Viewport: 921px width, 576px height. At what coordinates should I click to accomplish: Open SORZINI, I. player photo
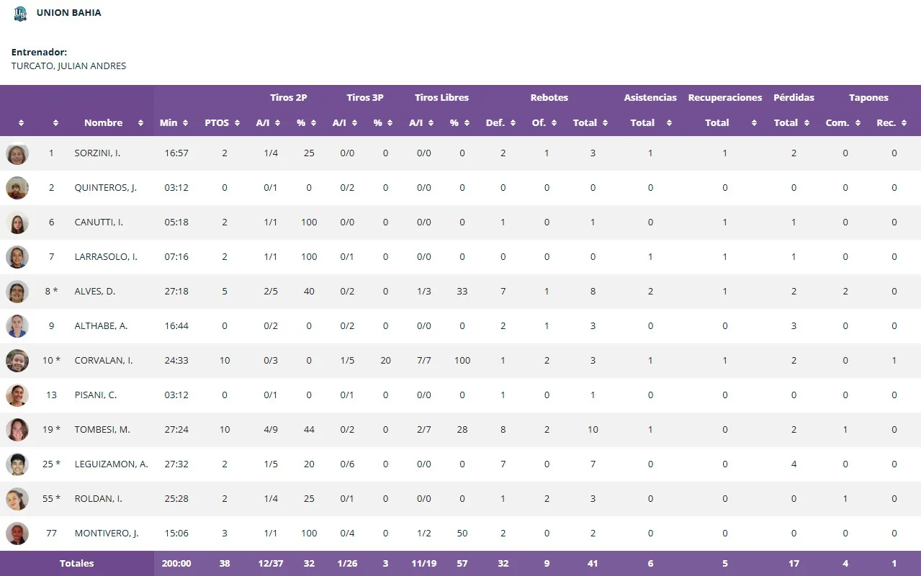17,153
